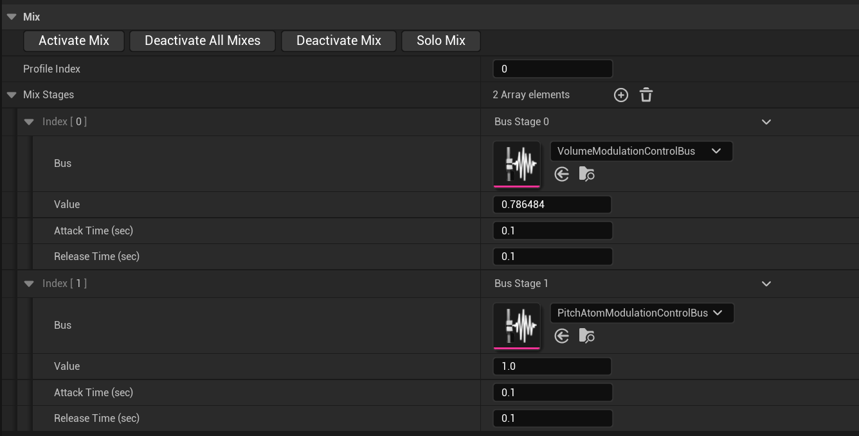Use selected asset arrow for VolumeModulationControlBus
Image resolution: width=859 pixels, height=436 pixels.
click(562, 174)
